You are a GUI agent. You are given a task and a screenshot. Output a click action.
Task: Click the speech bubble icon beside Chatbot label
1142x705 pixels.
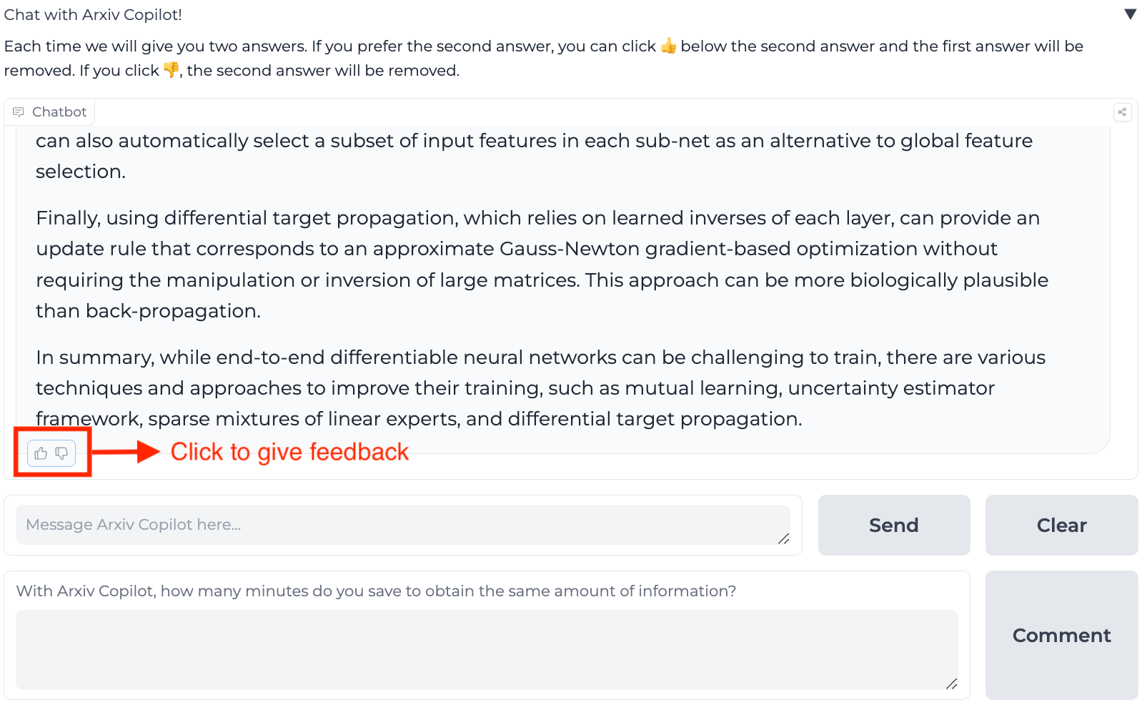[x=19, y=112]
